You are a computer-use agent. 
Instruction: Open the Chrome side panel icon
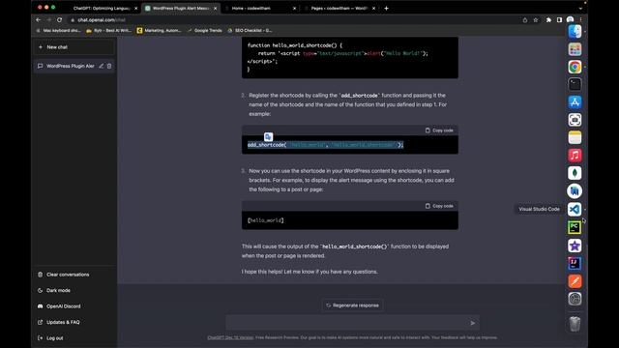point(559,19)
